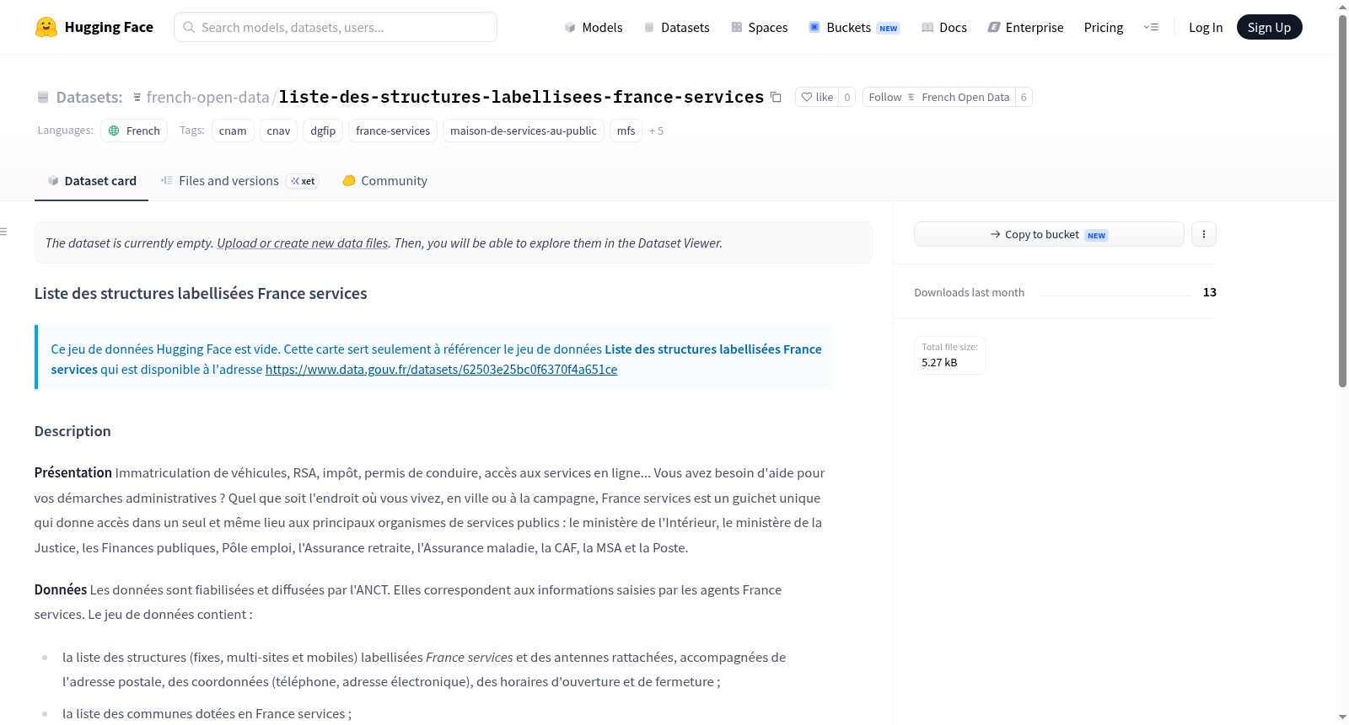Open the Datasets page in navbar
Screen dimensions: 1349x725
(x=677, y=27)
